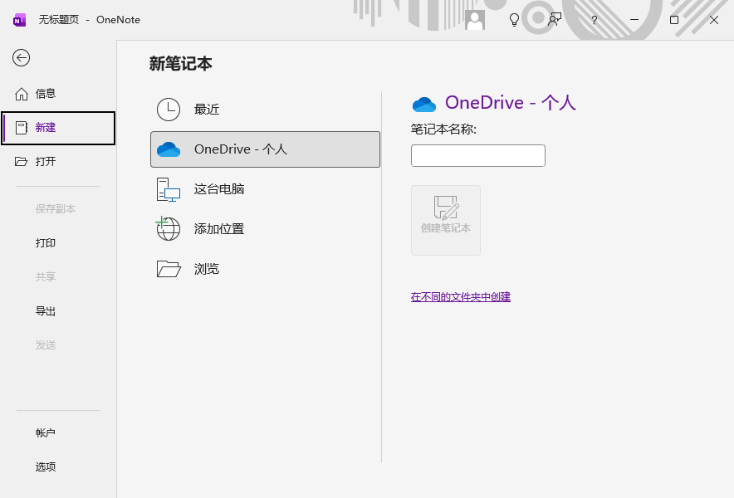Open the feedback person icon

click(x=555, y=20)
